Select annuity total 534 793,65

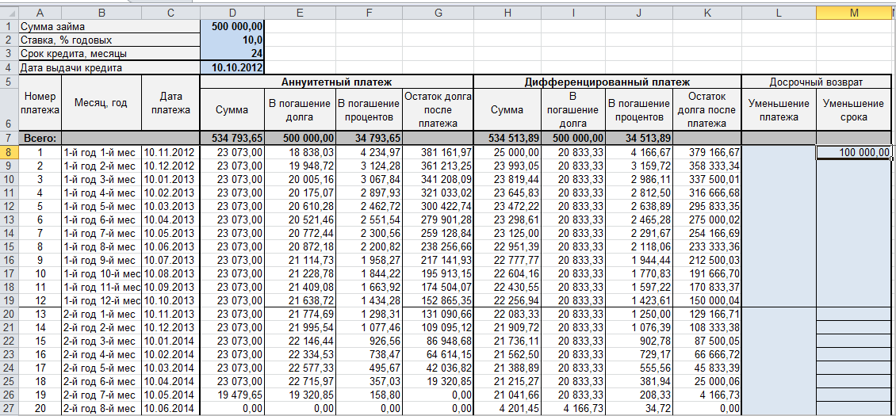[232, 139]
